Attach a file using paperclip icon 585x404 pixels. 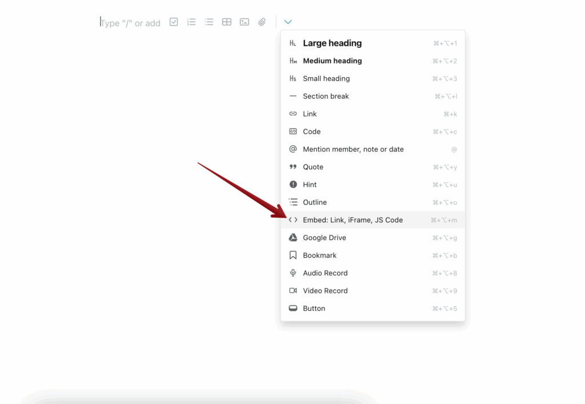coord(262,22)
